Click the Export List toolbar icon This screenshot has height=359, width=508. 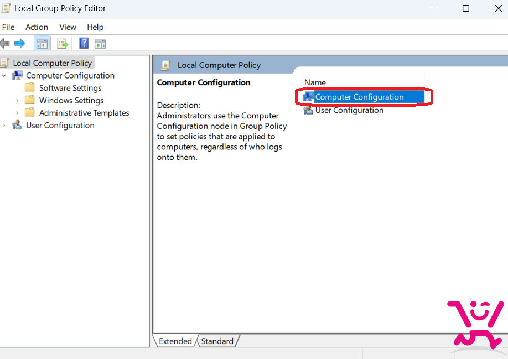(62, 43)
